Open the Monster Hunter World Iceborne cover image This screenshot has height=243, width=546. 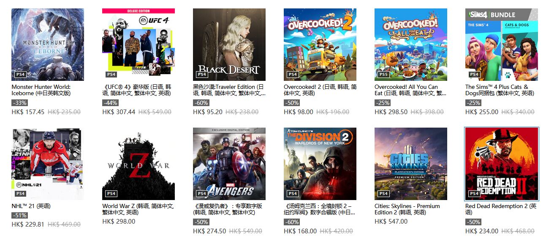point(48,45)
